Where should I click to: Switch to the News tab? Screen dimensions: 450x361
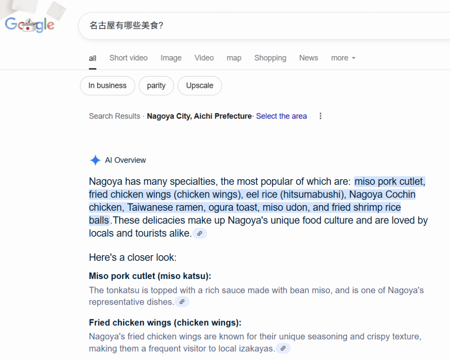pos(308,58)
